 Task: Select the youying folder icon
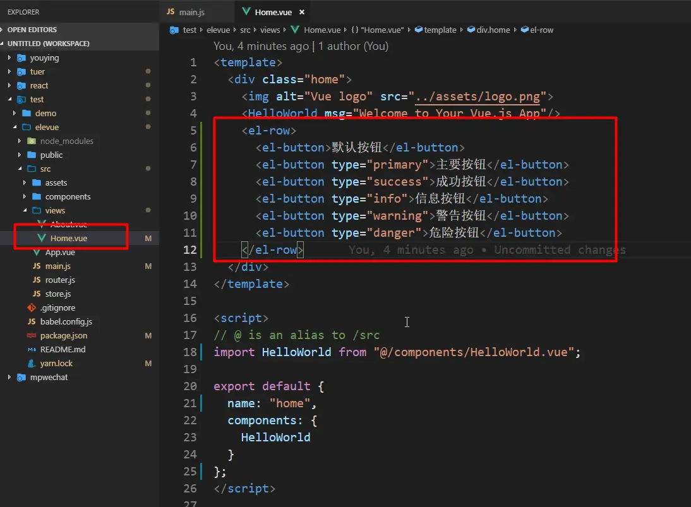point(21,57)
